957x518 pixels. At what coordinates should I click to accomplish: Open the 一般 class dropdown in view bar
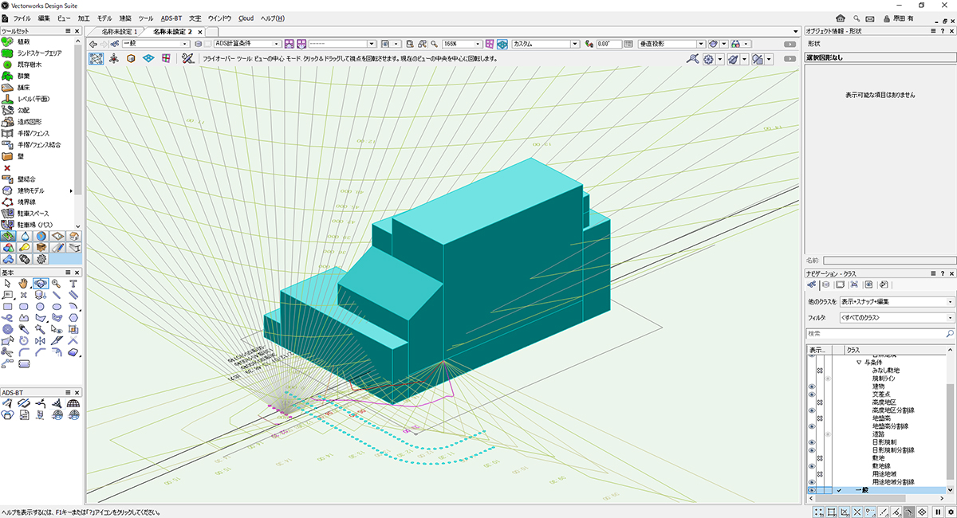pyautogui.click(x=156, y=44)
